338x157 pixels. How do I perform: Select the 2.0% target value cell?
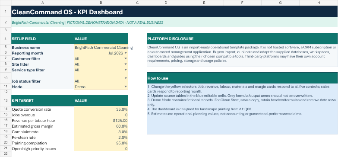click(x=101, y=138)
